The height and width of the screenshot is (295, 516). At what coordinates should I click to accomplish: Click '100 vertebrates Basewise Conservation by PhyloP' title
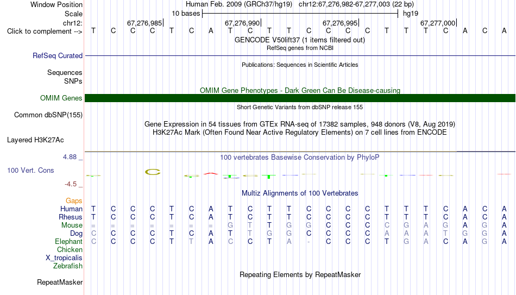[x=300, y=158]
